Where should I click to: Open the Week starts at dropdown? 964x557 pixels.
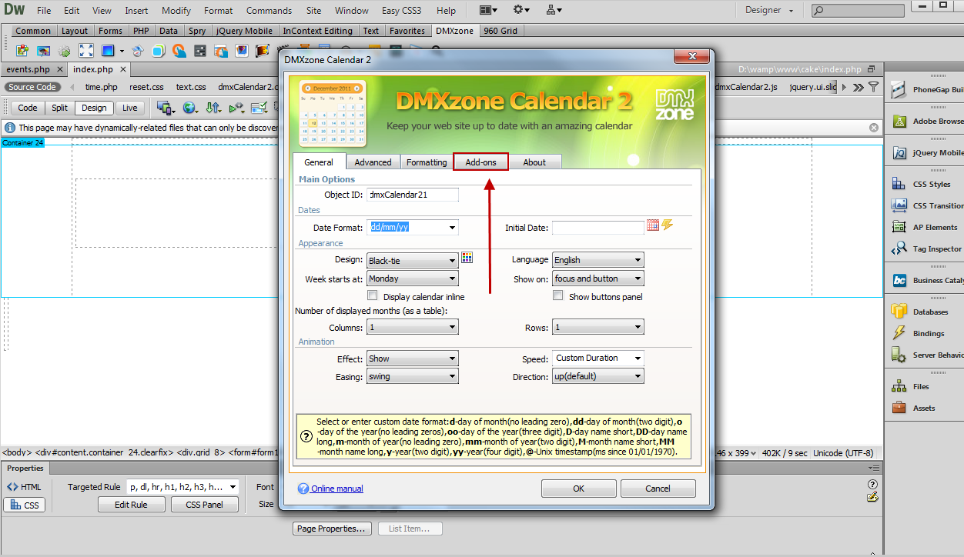pyautogui.click(x=413, y=278)
